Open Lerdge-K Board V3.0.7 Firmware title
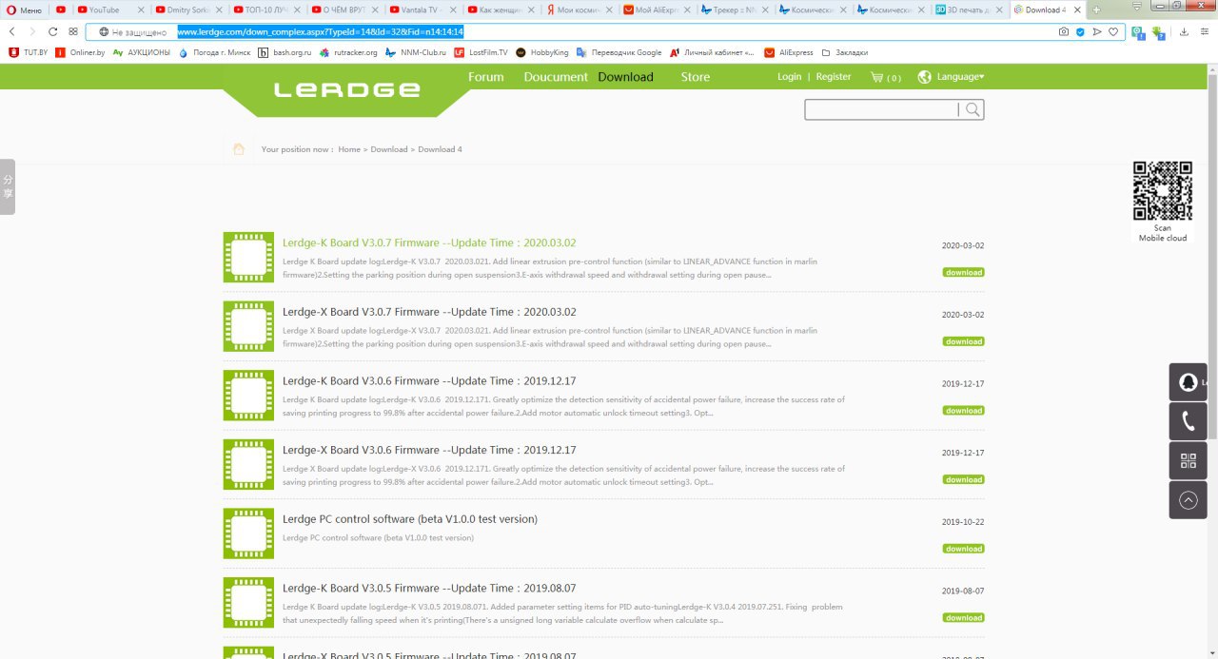 click(x=429, y=242)
